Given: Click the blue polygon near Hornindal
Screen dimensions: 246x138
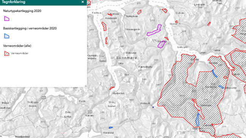Looking at the screenshot, I should (111, 128).
